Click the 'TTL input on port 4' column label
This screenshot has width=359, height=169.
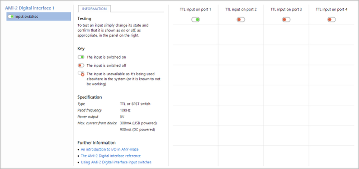point(331,9)
